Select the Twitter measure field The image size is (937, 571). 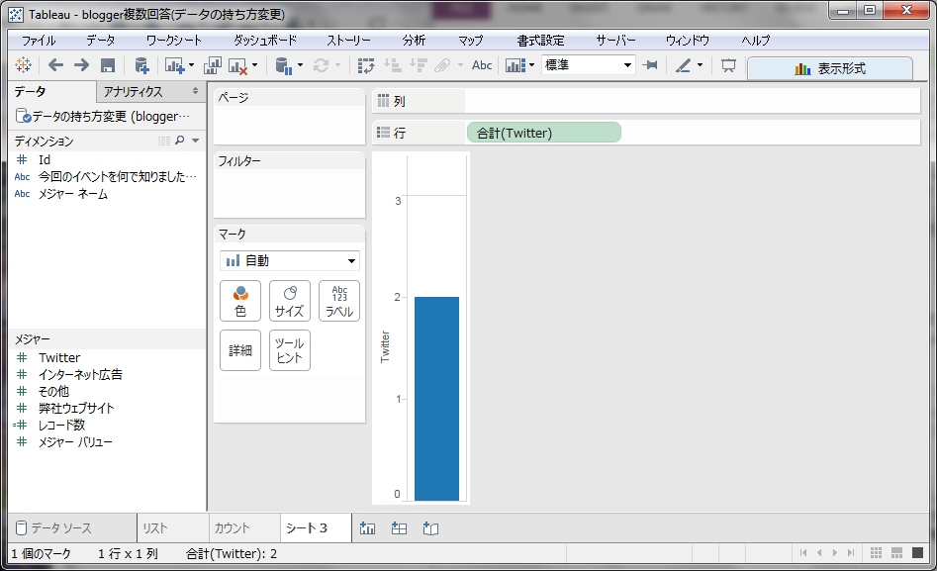tap(59, 357)
